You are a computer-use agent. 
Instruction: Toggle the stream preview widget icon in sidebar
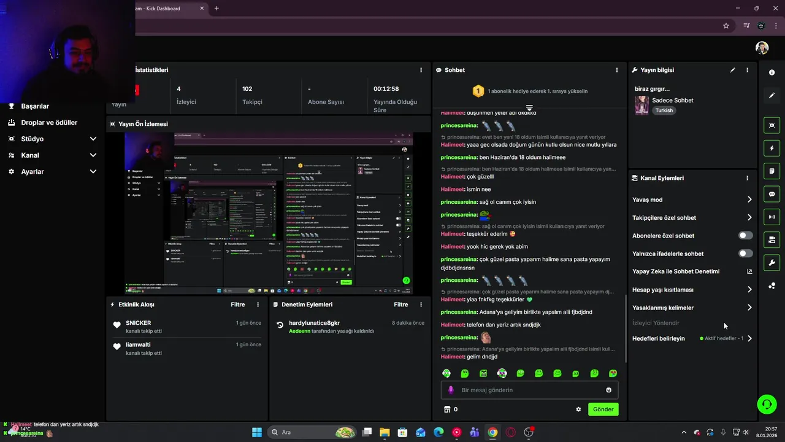point(772,125)
